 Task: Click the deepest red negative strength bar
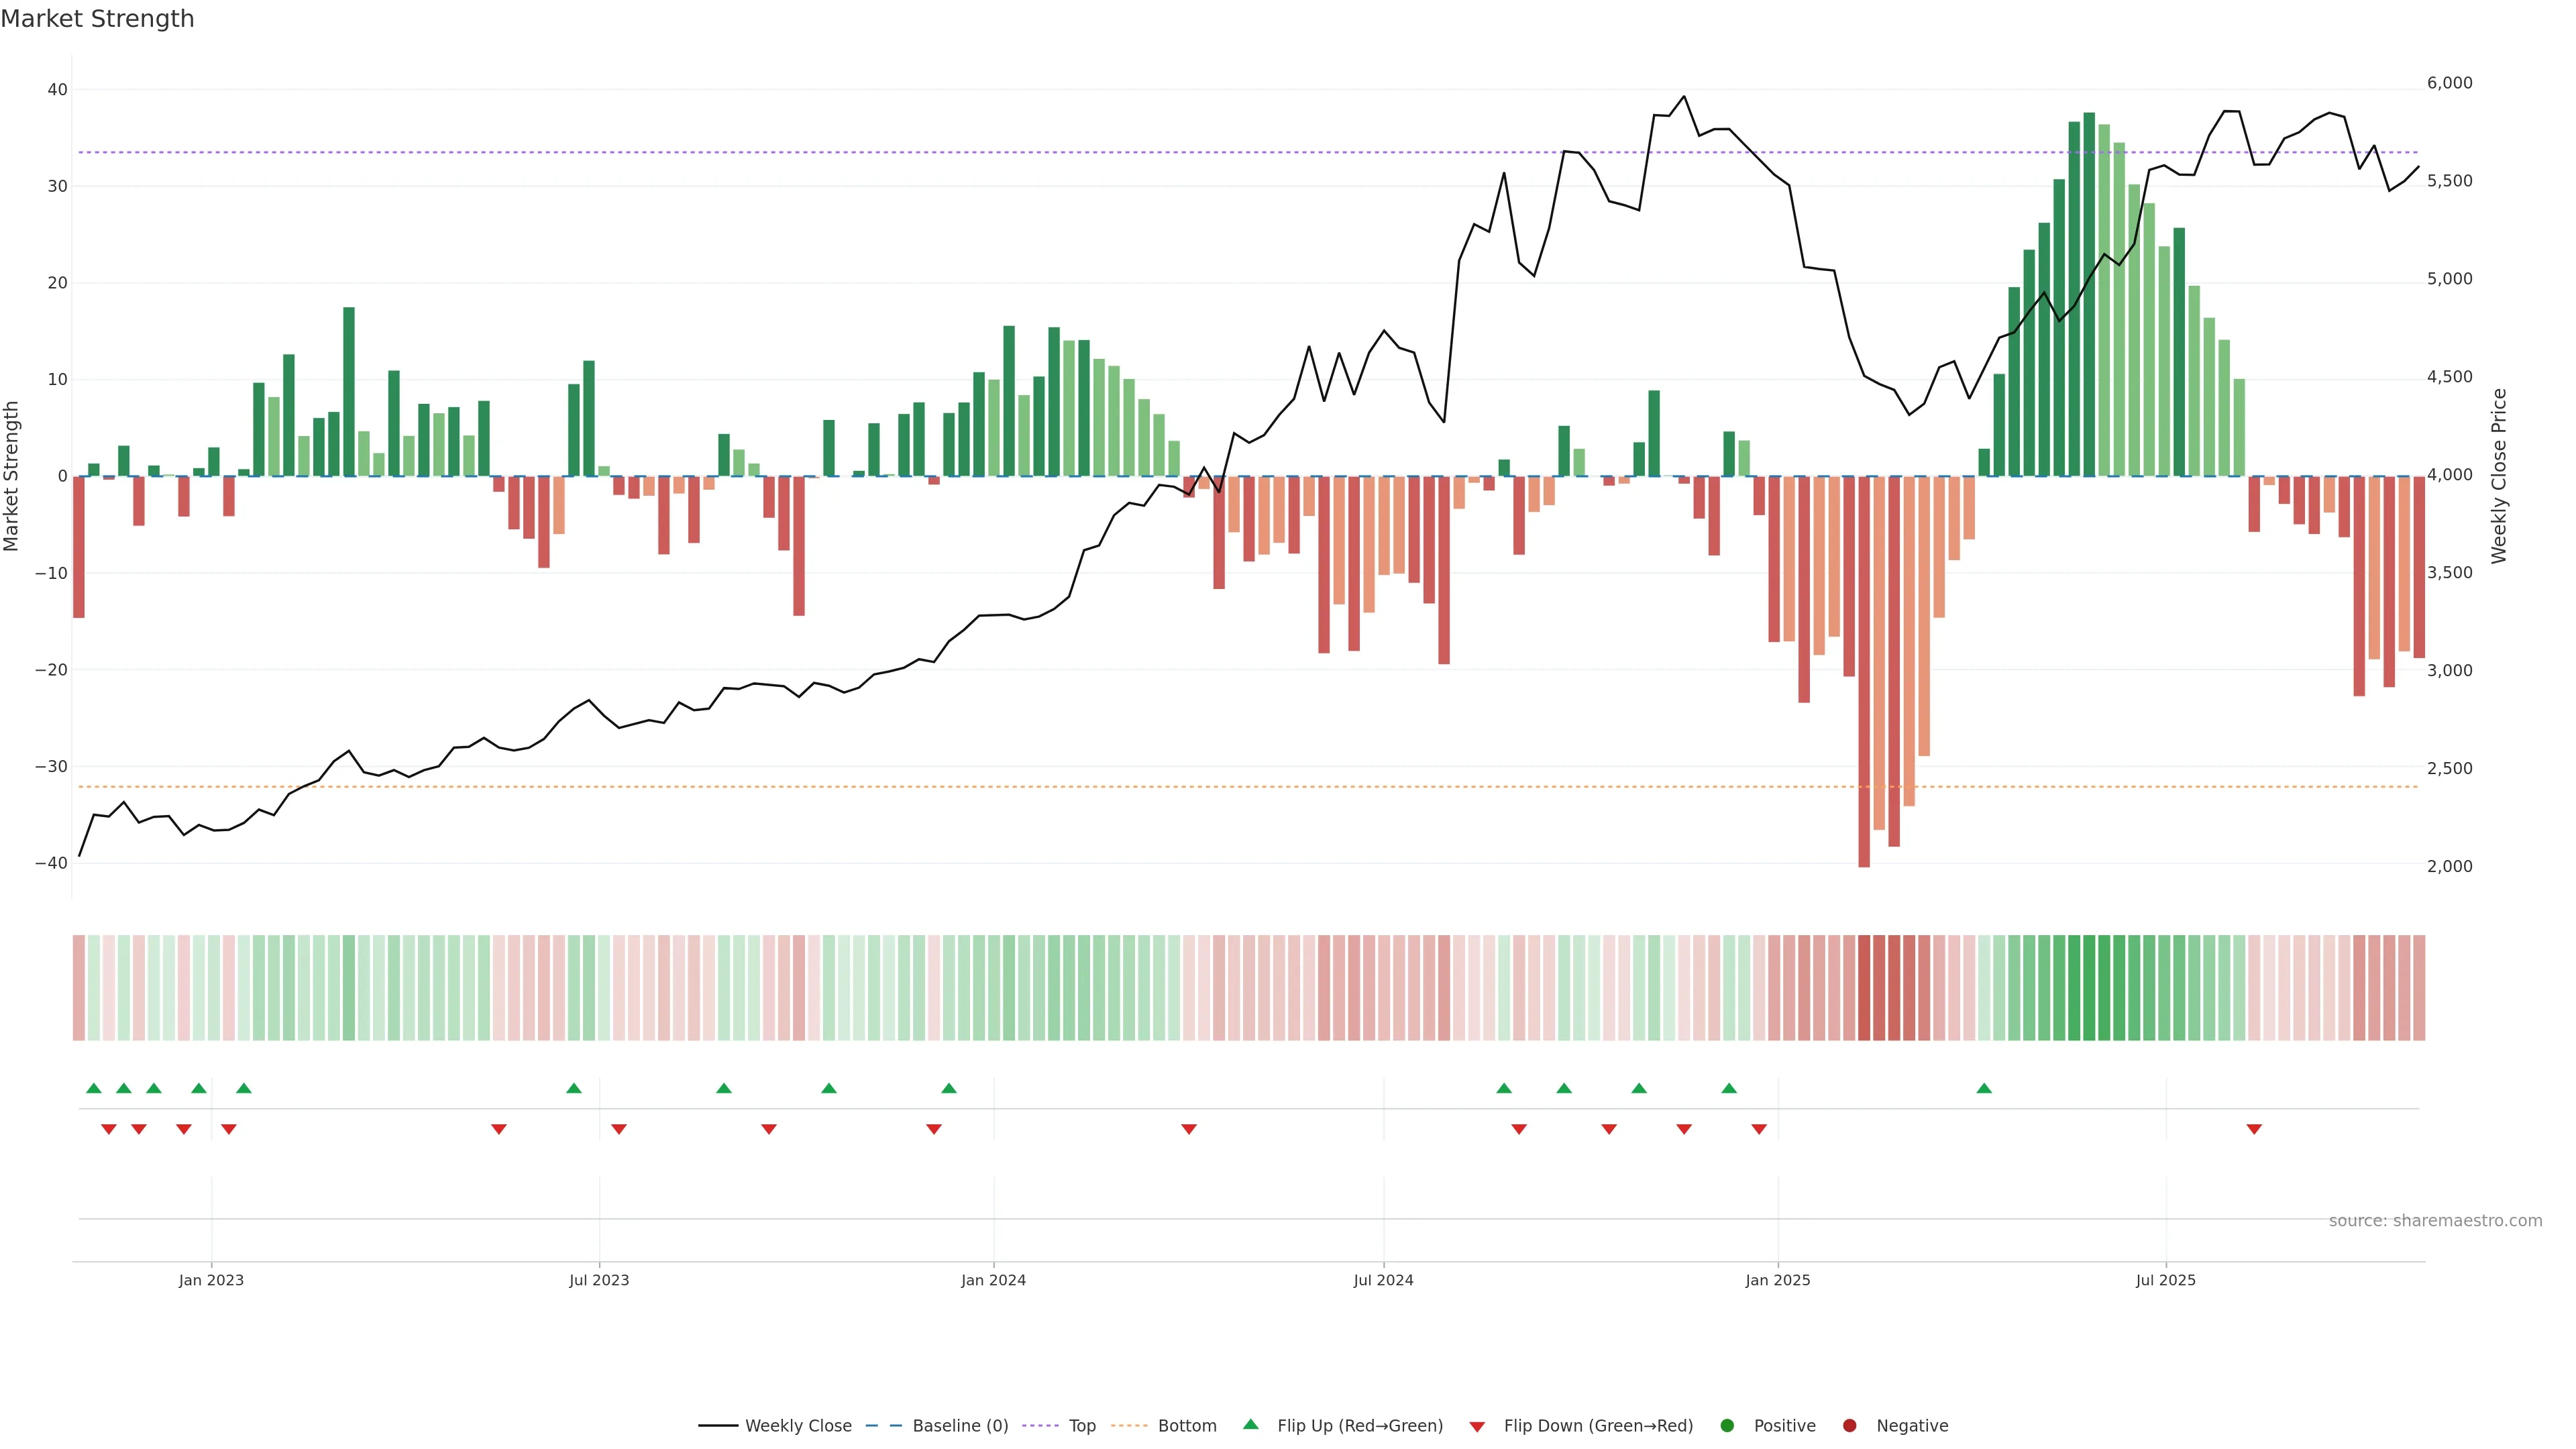(1864, 670)
